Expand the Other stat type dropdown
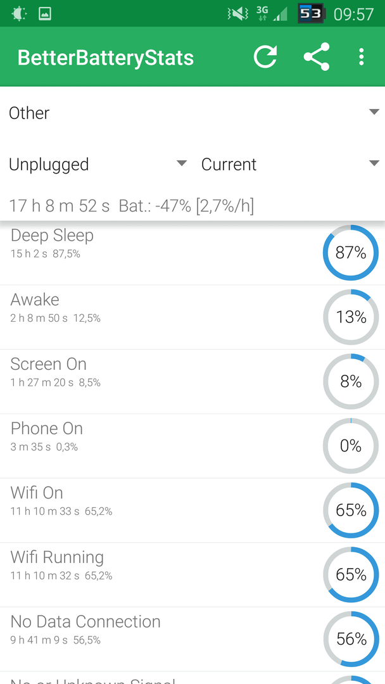 click(x=192, y=113)
